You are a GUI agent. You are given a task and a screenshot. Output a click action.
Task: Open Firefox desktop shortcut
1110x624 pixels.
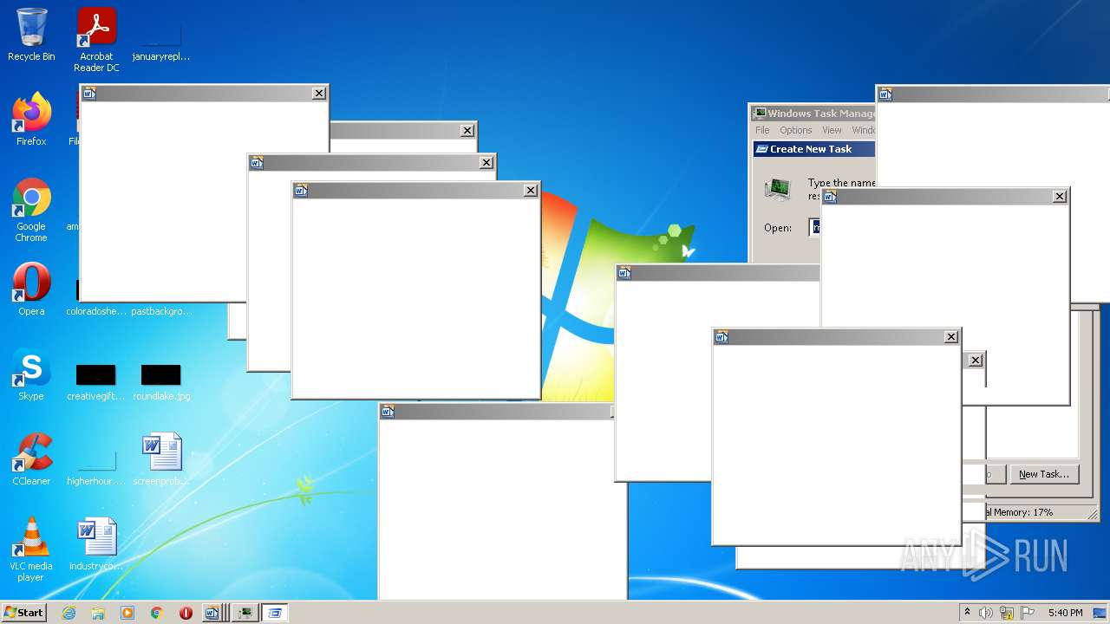click(x=31, y=120)
